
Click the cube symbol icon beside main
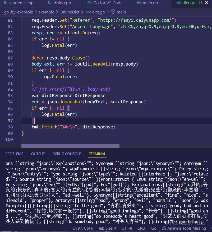(x=113, y=12)
